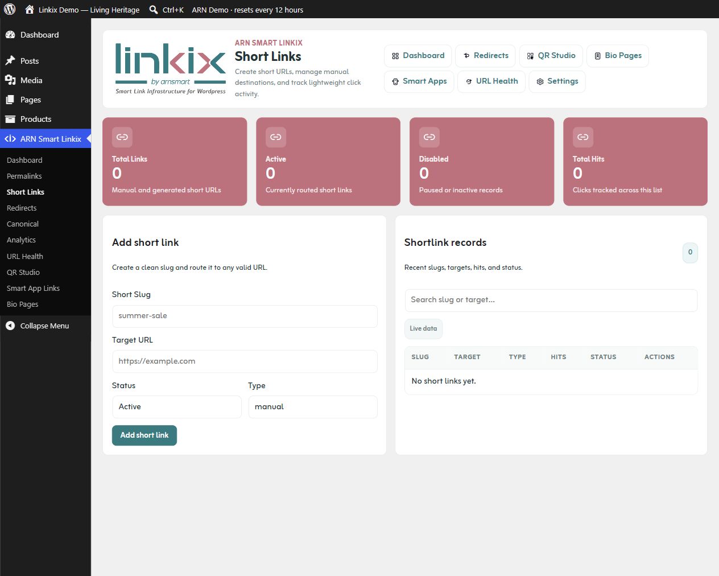Click the records count badge showing 0
The image size is (719, 576).
690,253
